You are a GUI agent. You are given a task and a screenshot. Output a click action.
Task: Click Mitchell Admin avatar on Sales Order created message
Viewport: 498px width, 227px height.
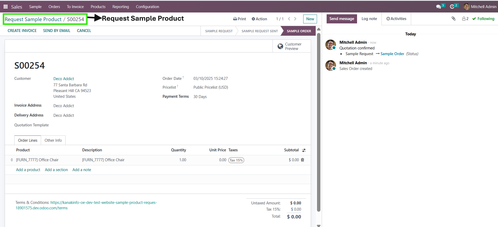[x=331, y=65]
